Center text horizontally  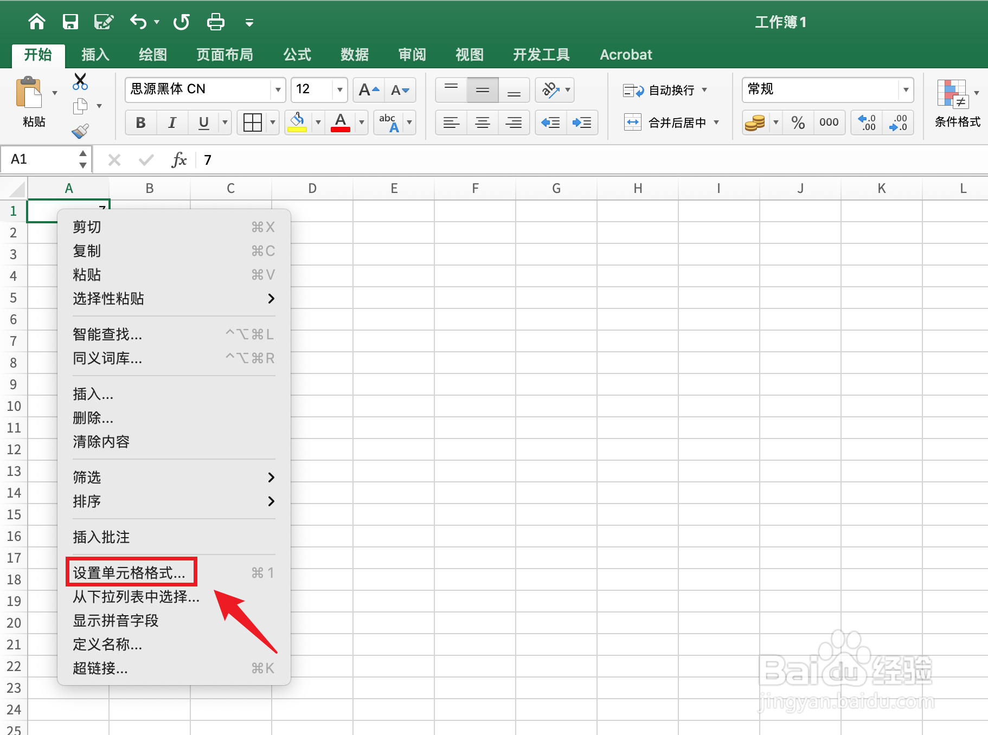point(483,122)
